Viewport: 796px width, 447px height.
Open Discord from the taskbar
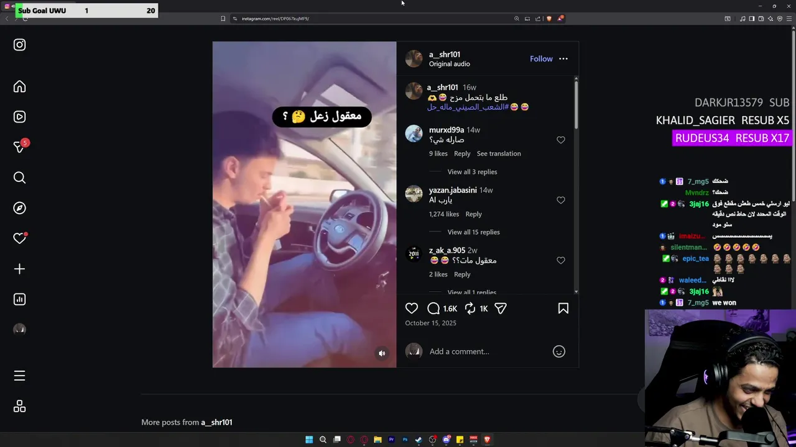[x=446, y=440]
